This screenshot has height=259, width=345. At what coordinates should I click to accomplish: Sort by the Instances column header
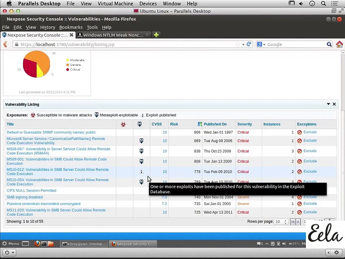coord(272,124)
